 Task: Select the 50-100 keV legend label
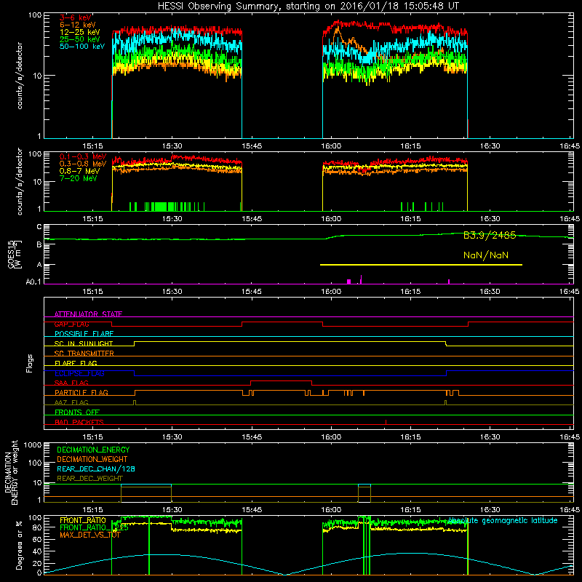point(82,46)
